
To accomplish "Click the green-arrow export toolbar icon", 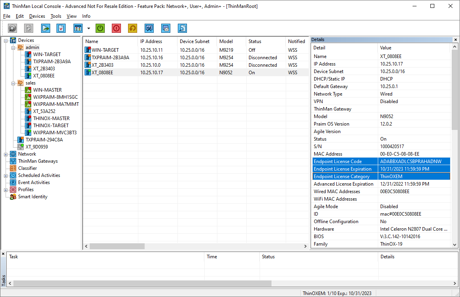I will point(45,28).
